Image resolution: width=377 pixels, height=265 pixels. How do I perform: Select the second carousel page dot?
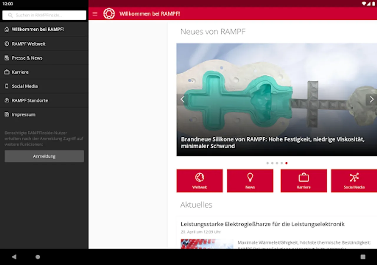pos(272,163)
